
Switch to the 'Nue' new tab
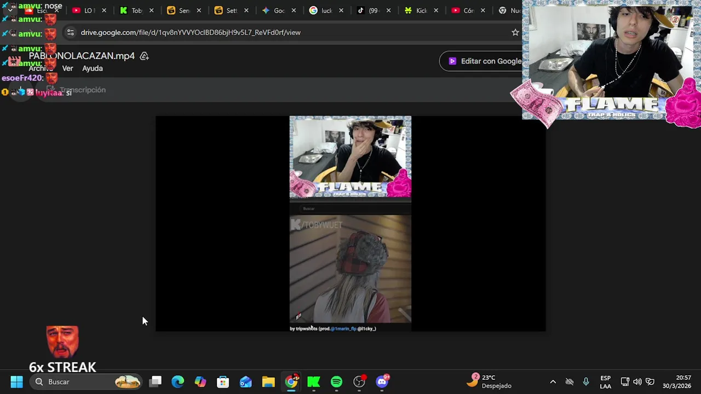pyautogui.click(x=509, y=10)
